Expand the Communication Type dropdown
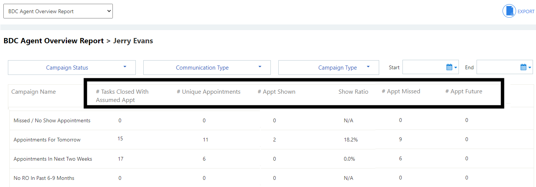Screen dimensions: 536x187 (207, 68)
